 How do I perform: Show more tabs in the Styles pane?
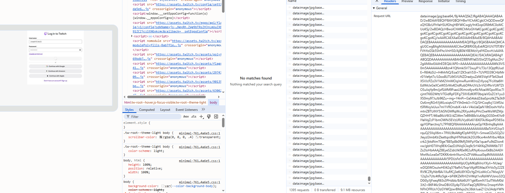tap(203, 109)
